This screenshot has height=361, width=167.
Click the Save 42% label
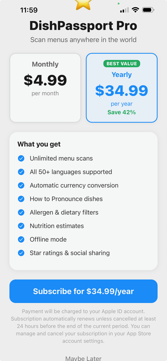pos(121,112)
